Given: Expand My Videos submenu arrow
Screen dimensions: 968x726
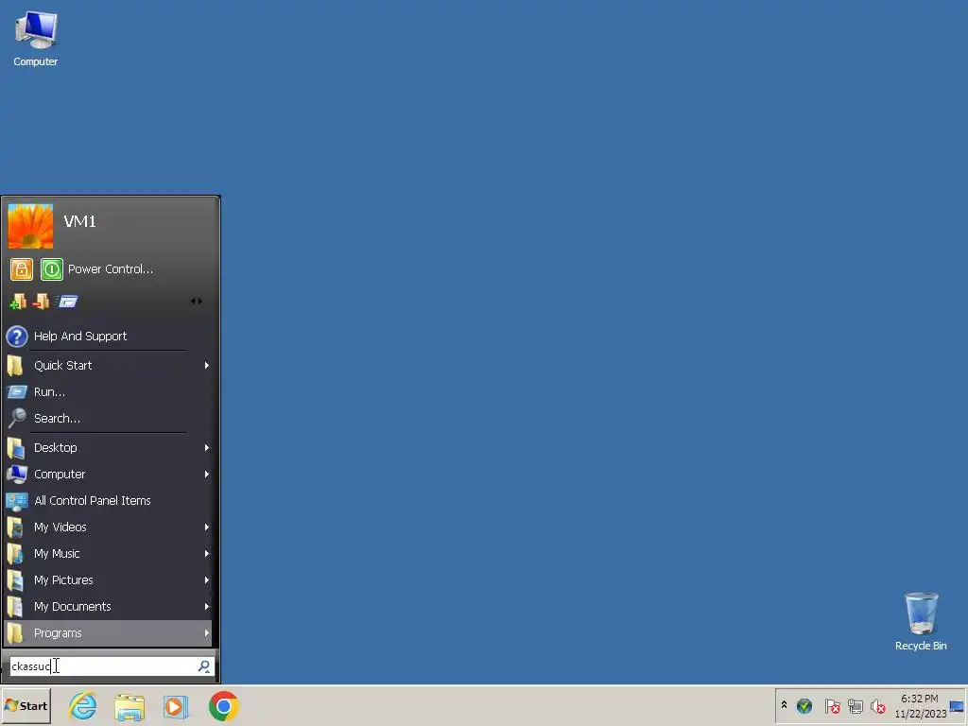Looking at the screenshot, I should click(x=207, y=527).
